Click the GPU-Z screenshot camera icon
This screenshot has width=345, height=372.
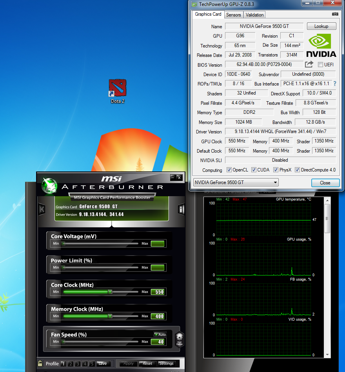tap(335, 14)
